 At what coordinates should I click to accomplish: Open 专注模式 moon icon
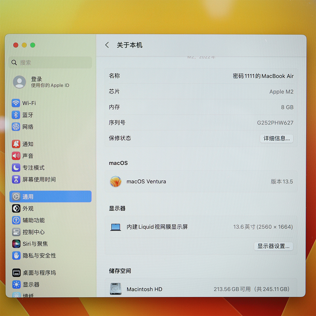tap(16, 168)
